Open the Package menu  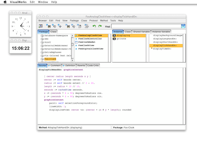click(74, 20)
